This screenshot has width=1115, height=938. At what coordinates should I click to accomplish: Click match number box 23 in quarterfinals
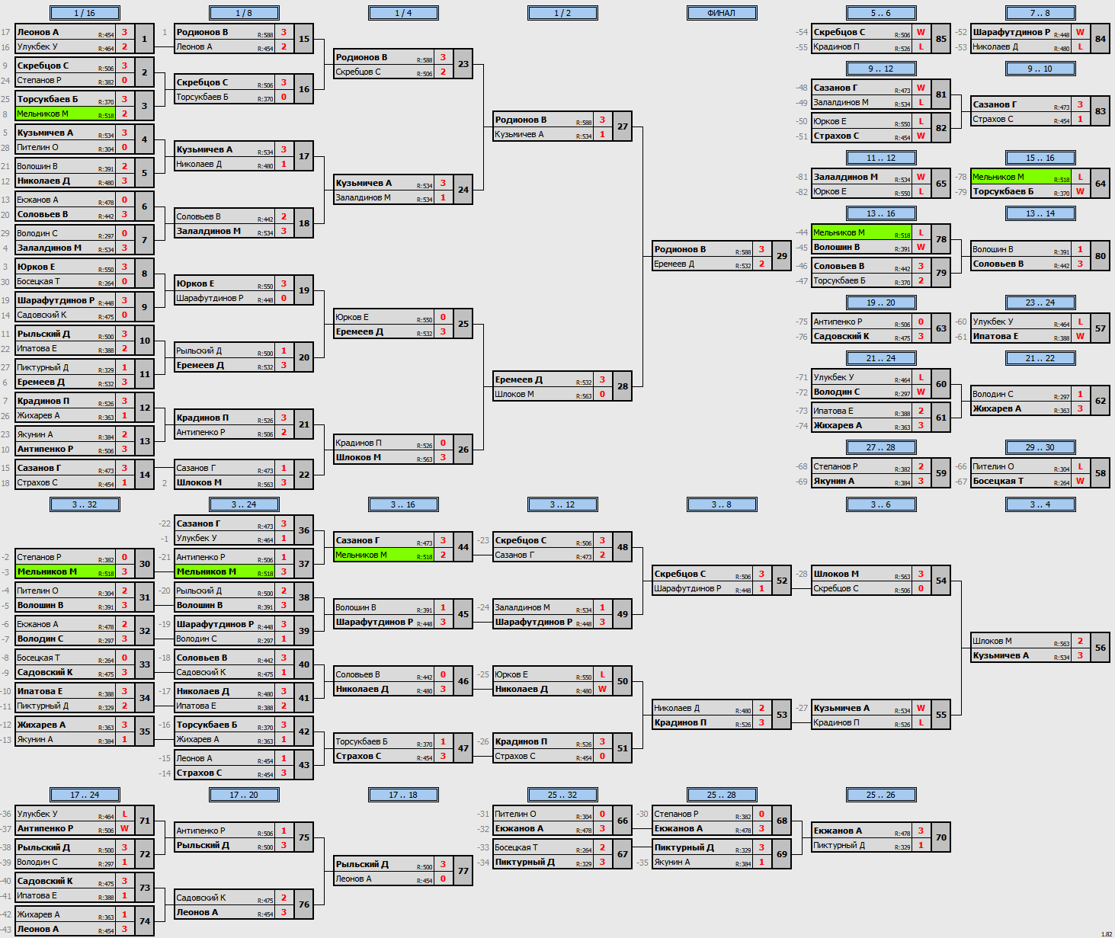pos(463,64)
